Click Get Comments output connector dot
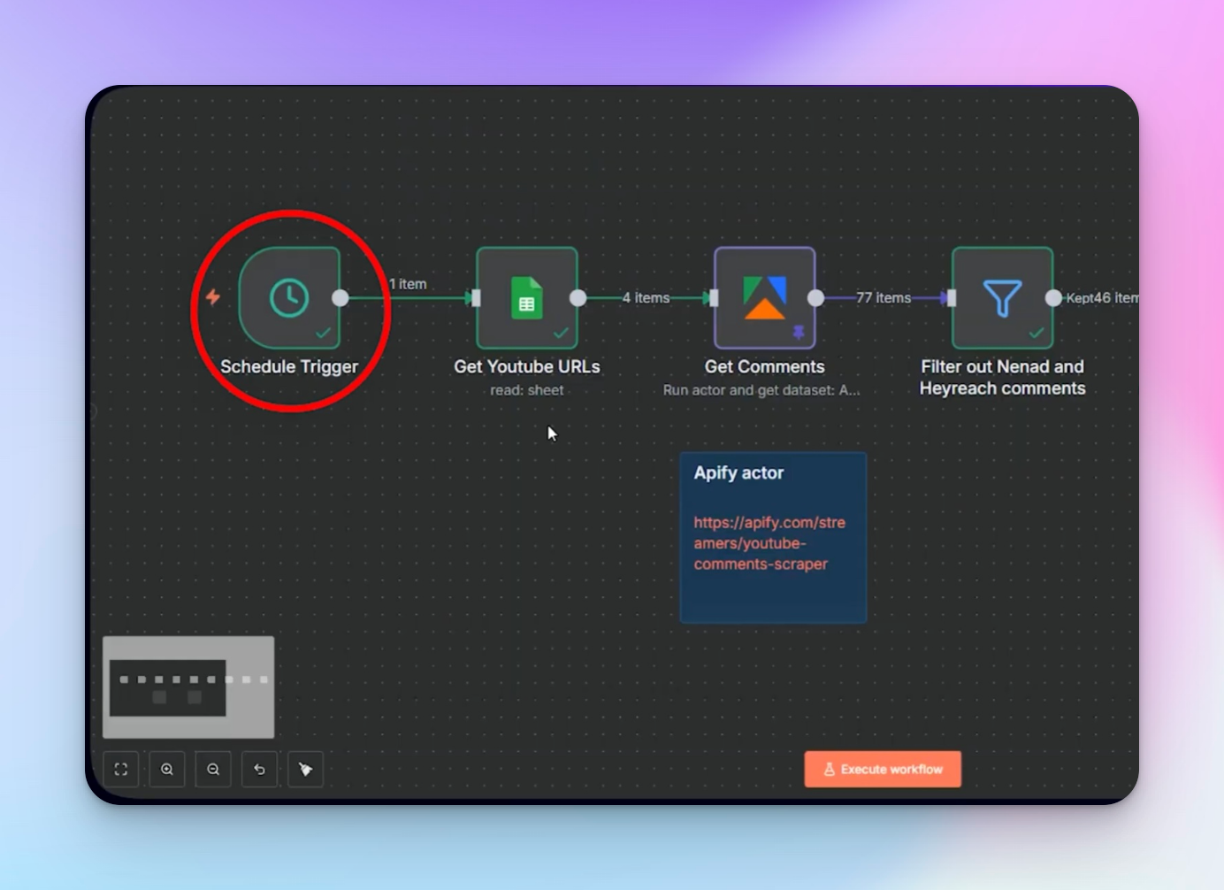This screenshot has height=890, width=1224. point(816,298)
